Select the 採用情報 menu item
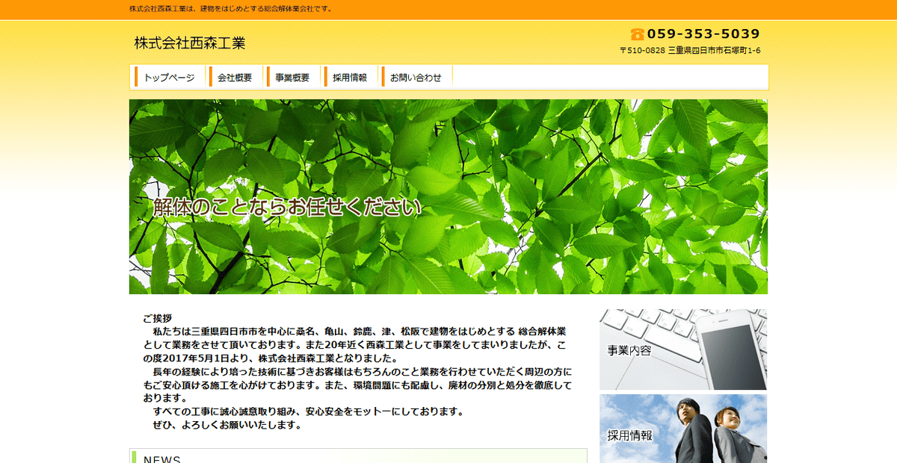Image resolution: width=897 pixels, height=463 pixels. [x=351, y=75]
